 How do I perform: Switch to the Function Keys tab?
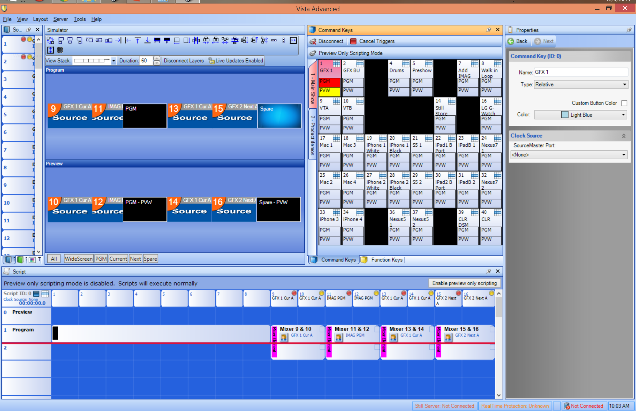coord(386,260)
